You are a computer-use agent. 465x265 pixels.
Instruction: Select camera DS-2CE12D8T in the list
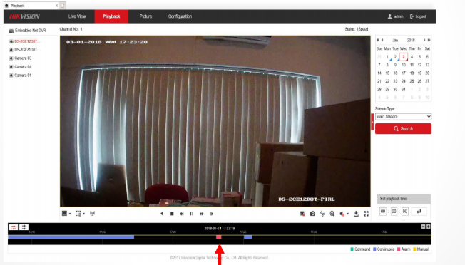point(27,41)
